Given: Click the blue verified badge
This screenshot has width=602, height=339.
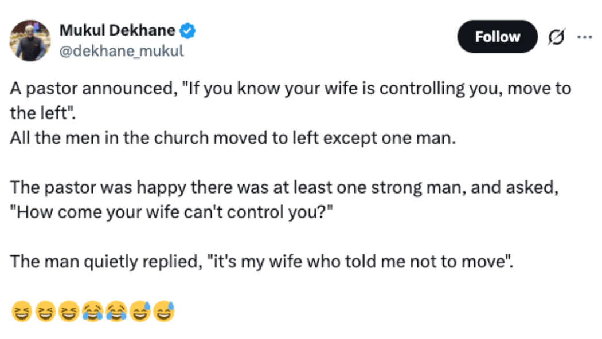Looking at the screenshot, I should click(x=189, y=31).
